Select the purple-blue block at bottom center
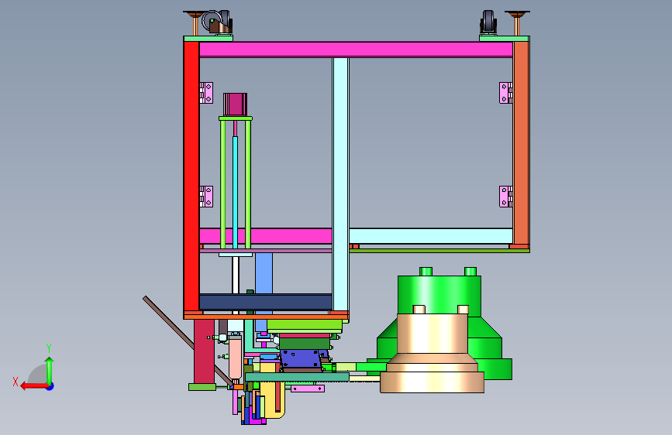Image resolution: width=672 pixels, height=435 pixels. (x=301, y=359)
